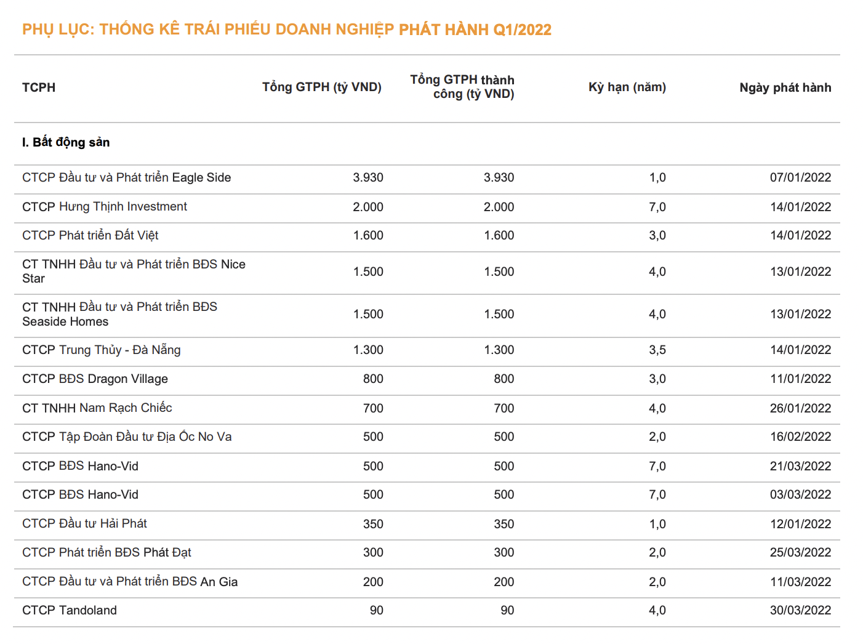
Task: Select the CTCP Hưng Thịnh Investment row name
Action: (105, 207)
